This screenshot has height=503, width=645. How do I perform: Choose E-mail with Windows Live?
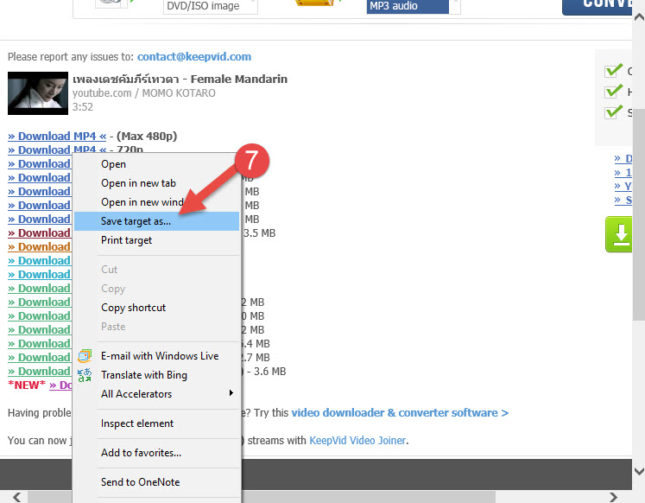(x=156, y=355)
